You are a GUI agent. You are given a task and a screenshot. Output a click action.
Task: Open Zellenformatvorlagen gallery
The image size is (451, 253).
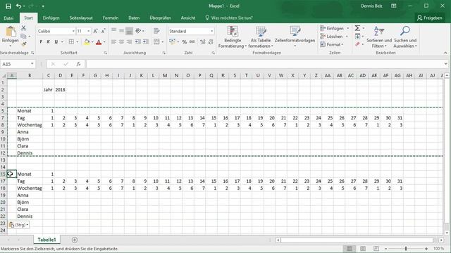click(x=295, y=37)
